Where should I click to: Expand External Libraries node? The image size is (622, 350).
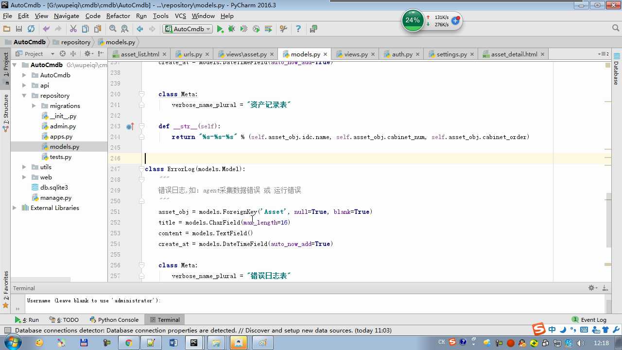tap(15, 208)
